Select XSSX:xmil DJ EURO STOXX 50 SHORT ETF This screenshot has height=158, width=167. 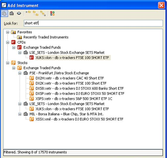(x=79, y=119)
